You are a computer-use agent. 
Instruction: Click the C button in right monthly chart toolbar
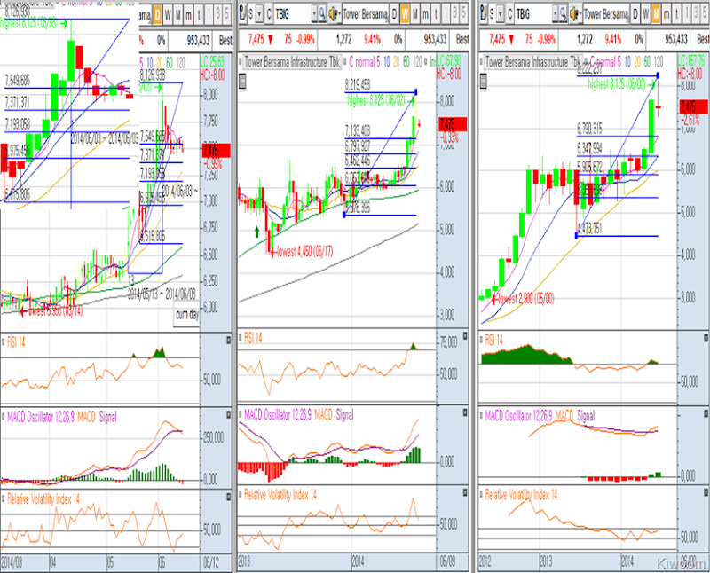pos(509,14)
